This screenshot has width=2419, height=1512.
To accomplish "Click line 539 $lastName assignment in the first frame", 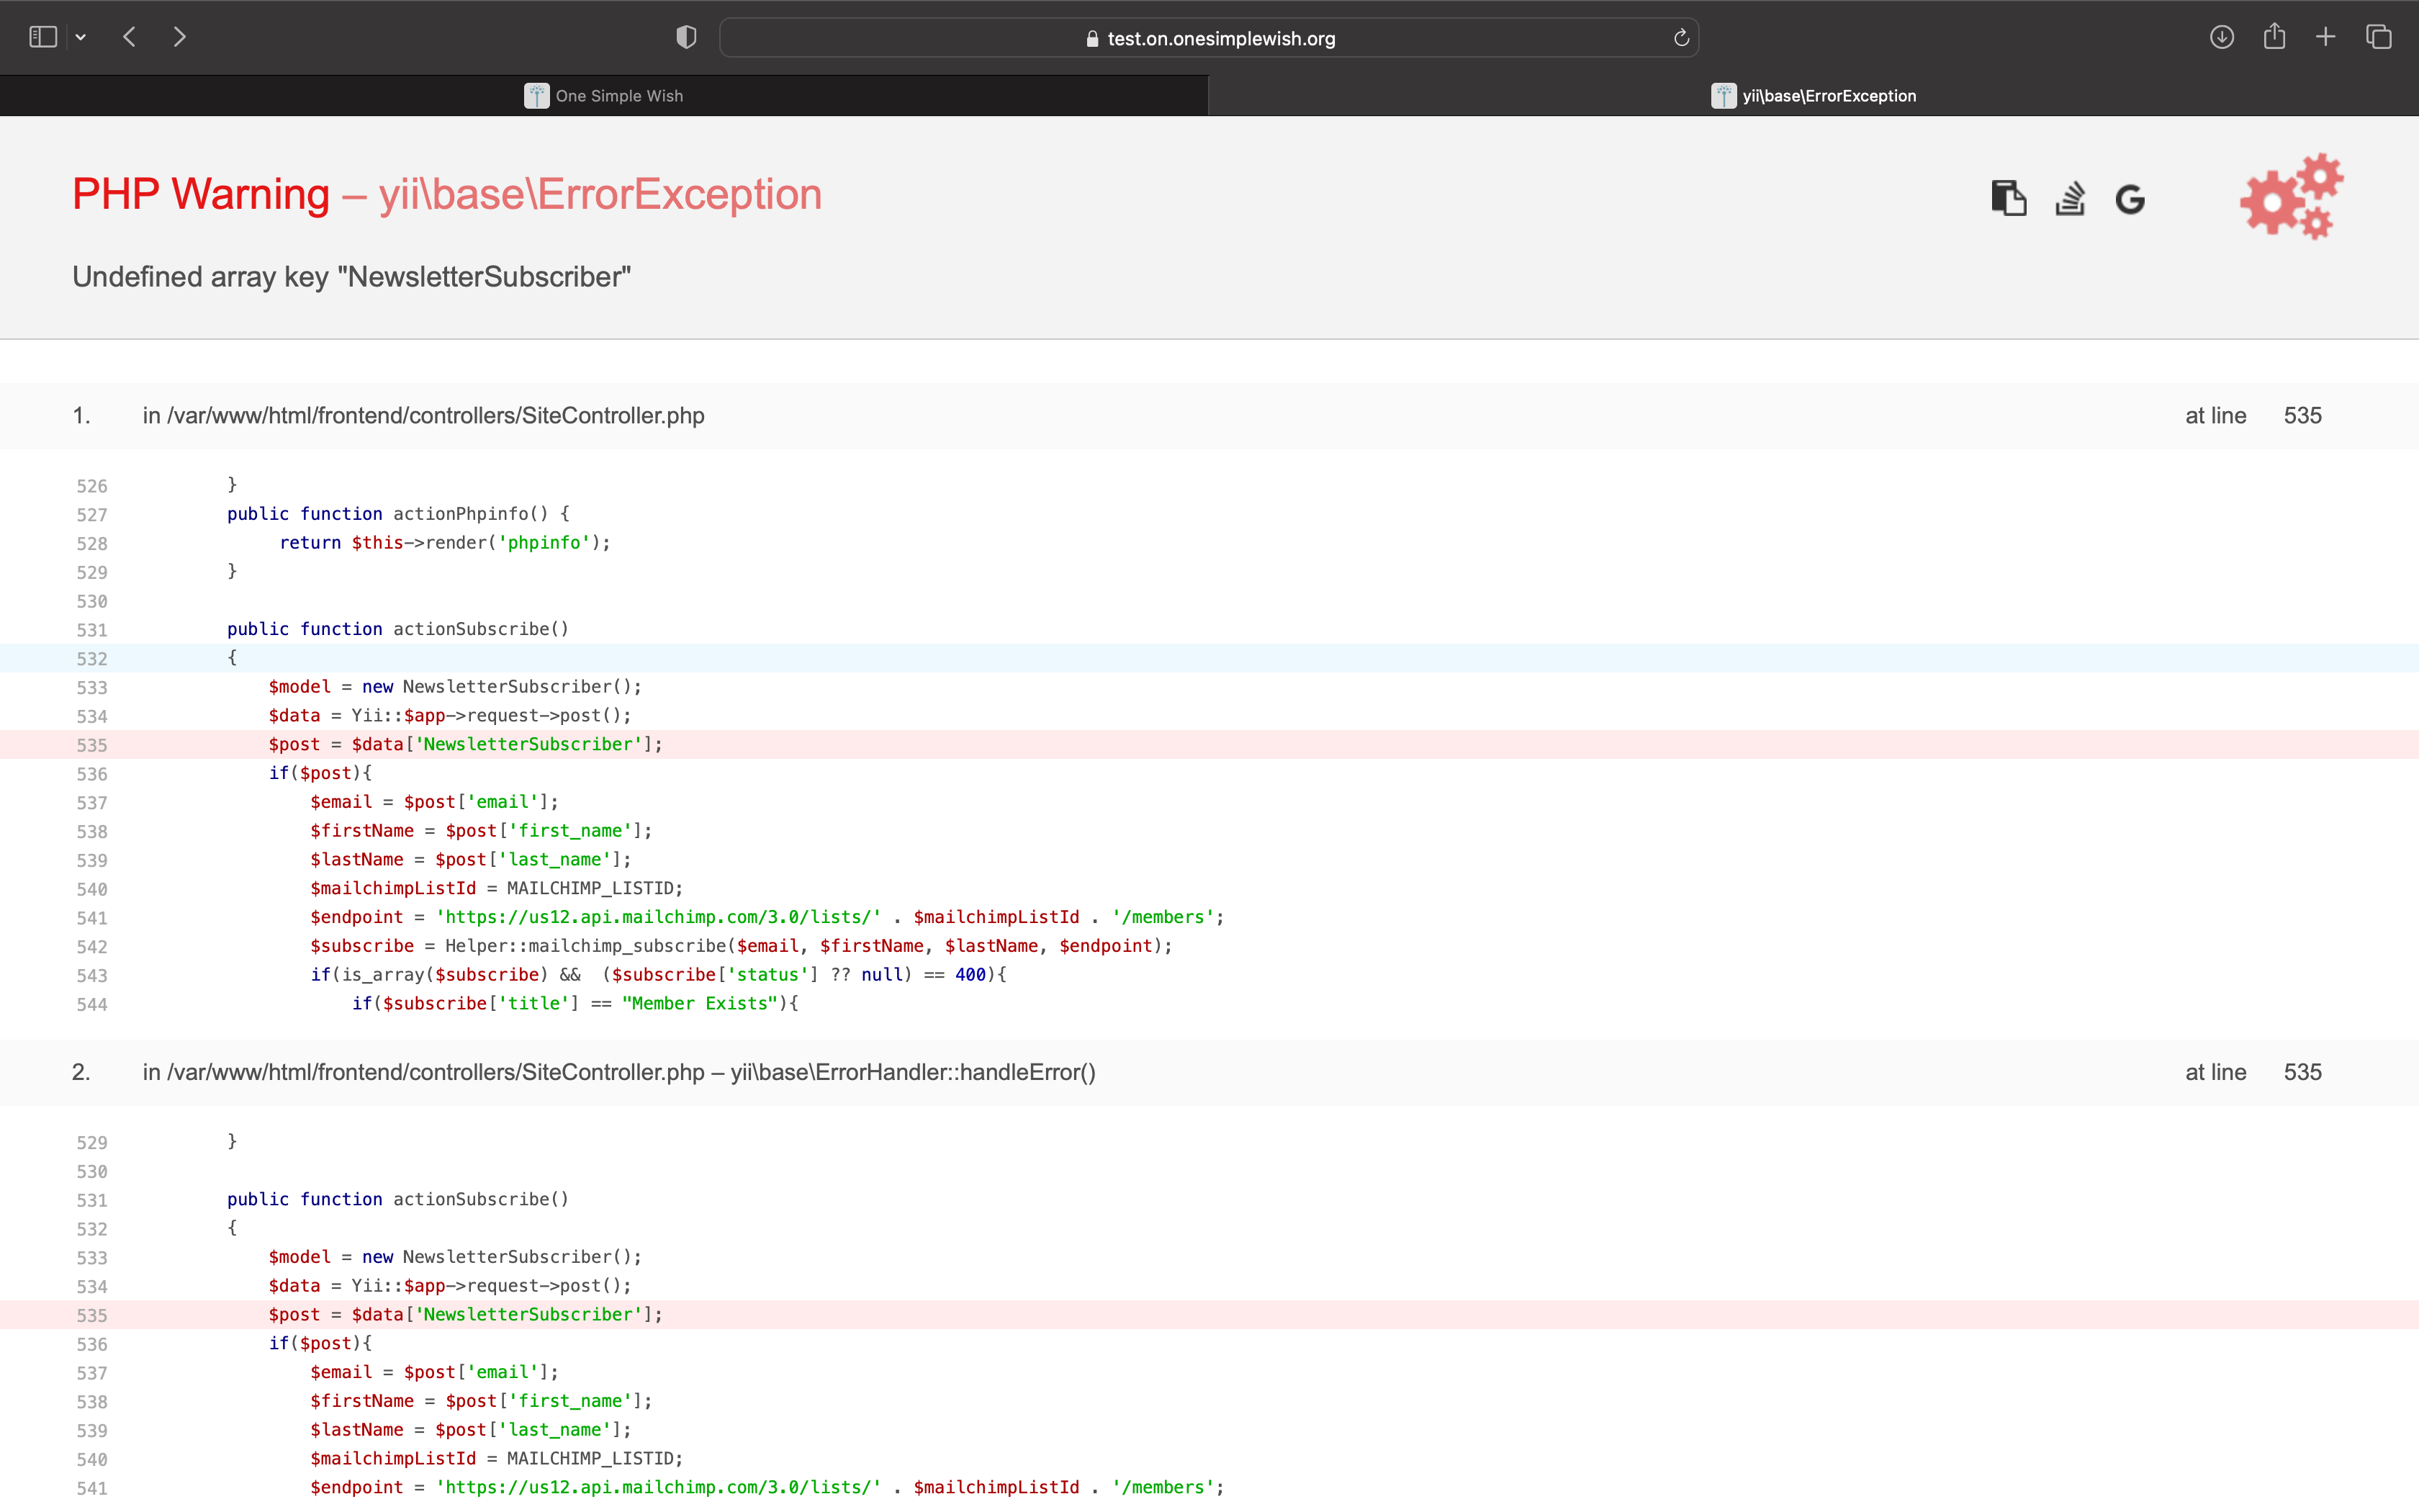I will tap(470, 859).
